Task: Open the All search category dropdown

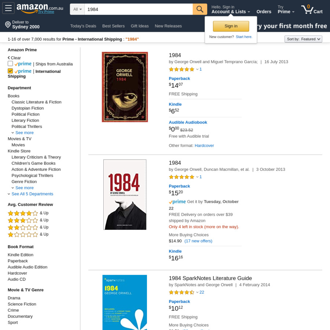Action: click(x=77, y=9)
